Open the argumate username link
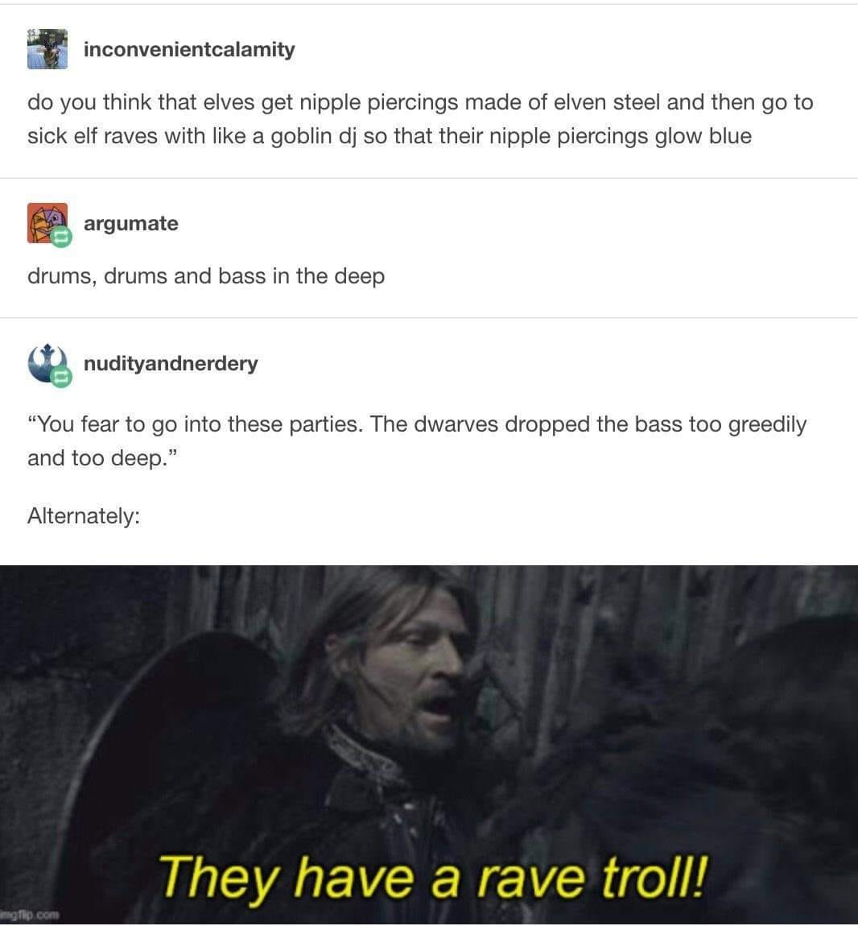Image resolution: width=858 pixels, height=926 pixels. (131, 224)
